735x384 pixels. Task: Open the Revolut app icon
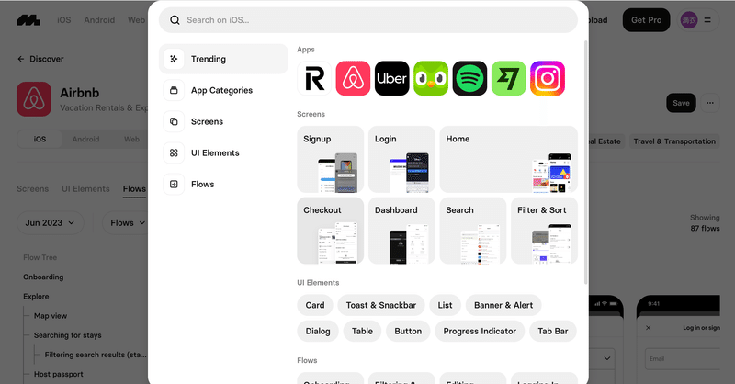314,78
